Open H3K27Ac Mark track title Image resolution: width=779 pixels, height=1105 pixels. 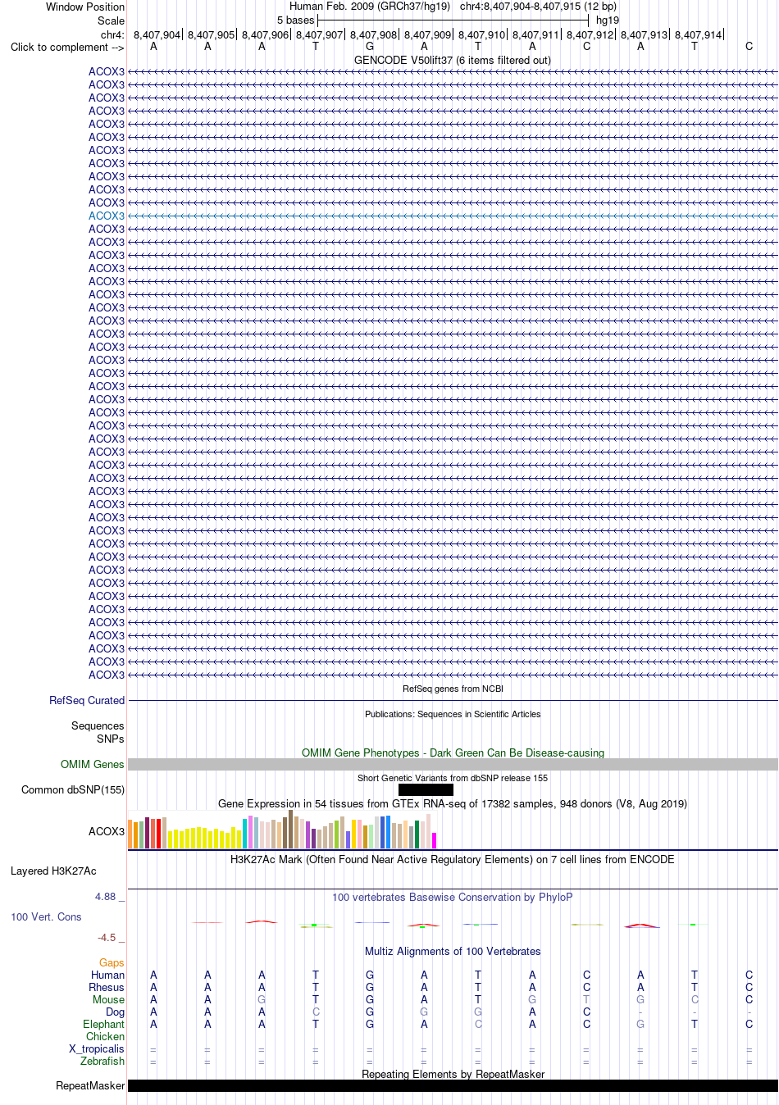[453, 859]
